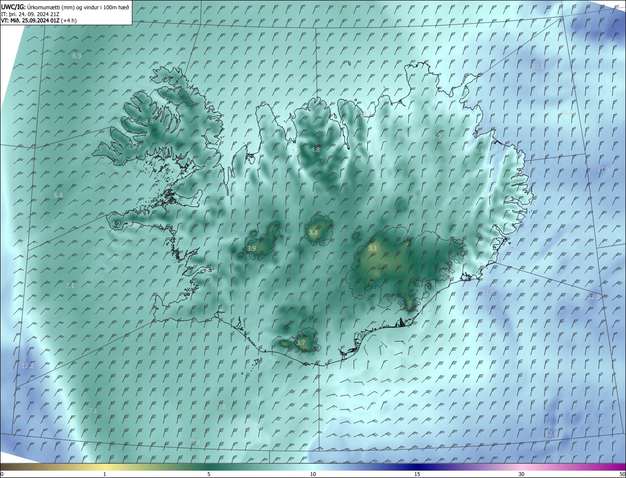The image size is (626, 478).
Task: Click the 1 label on the colour scale
Action: [x=105, y=475]
